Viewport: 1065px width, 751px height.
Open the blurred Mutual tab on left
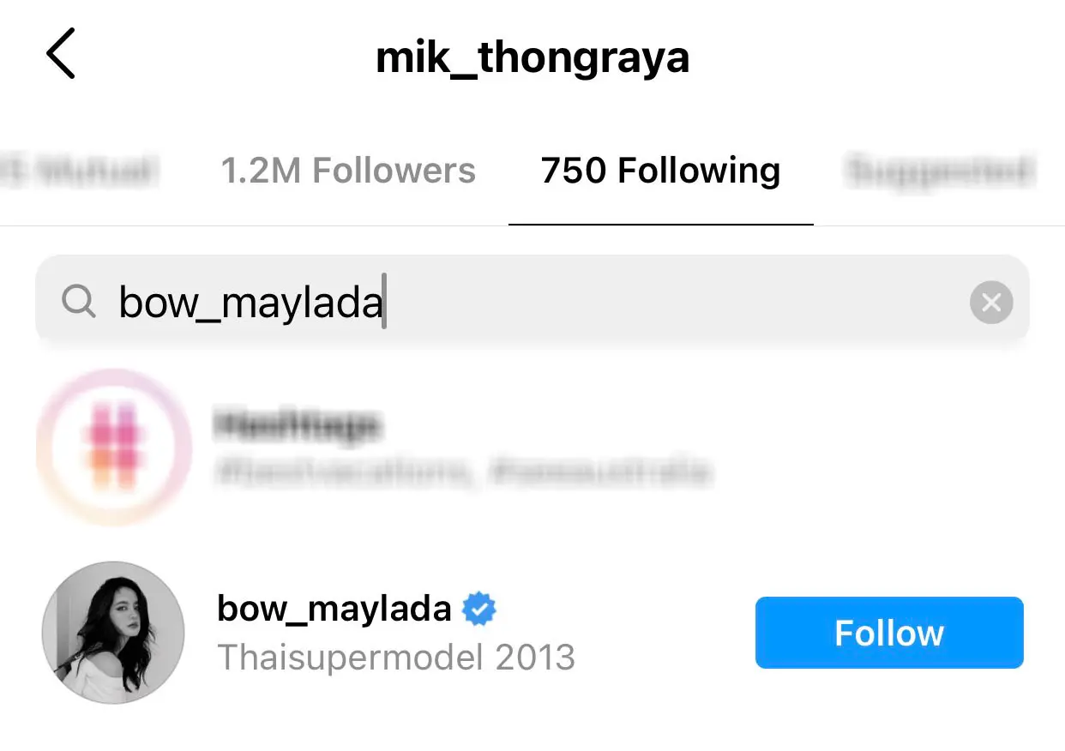tap(79, 171)
